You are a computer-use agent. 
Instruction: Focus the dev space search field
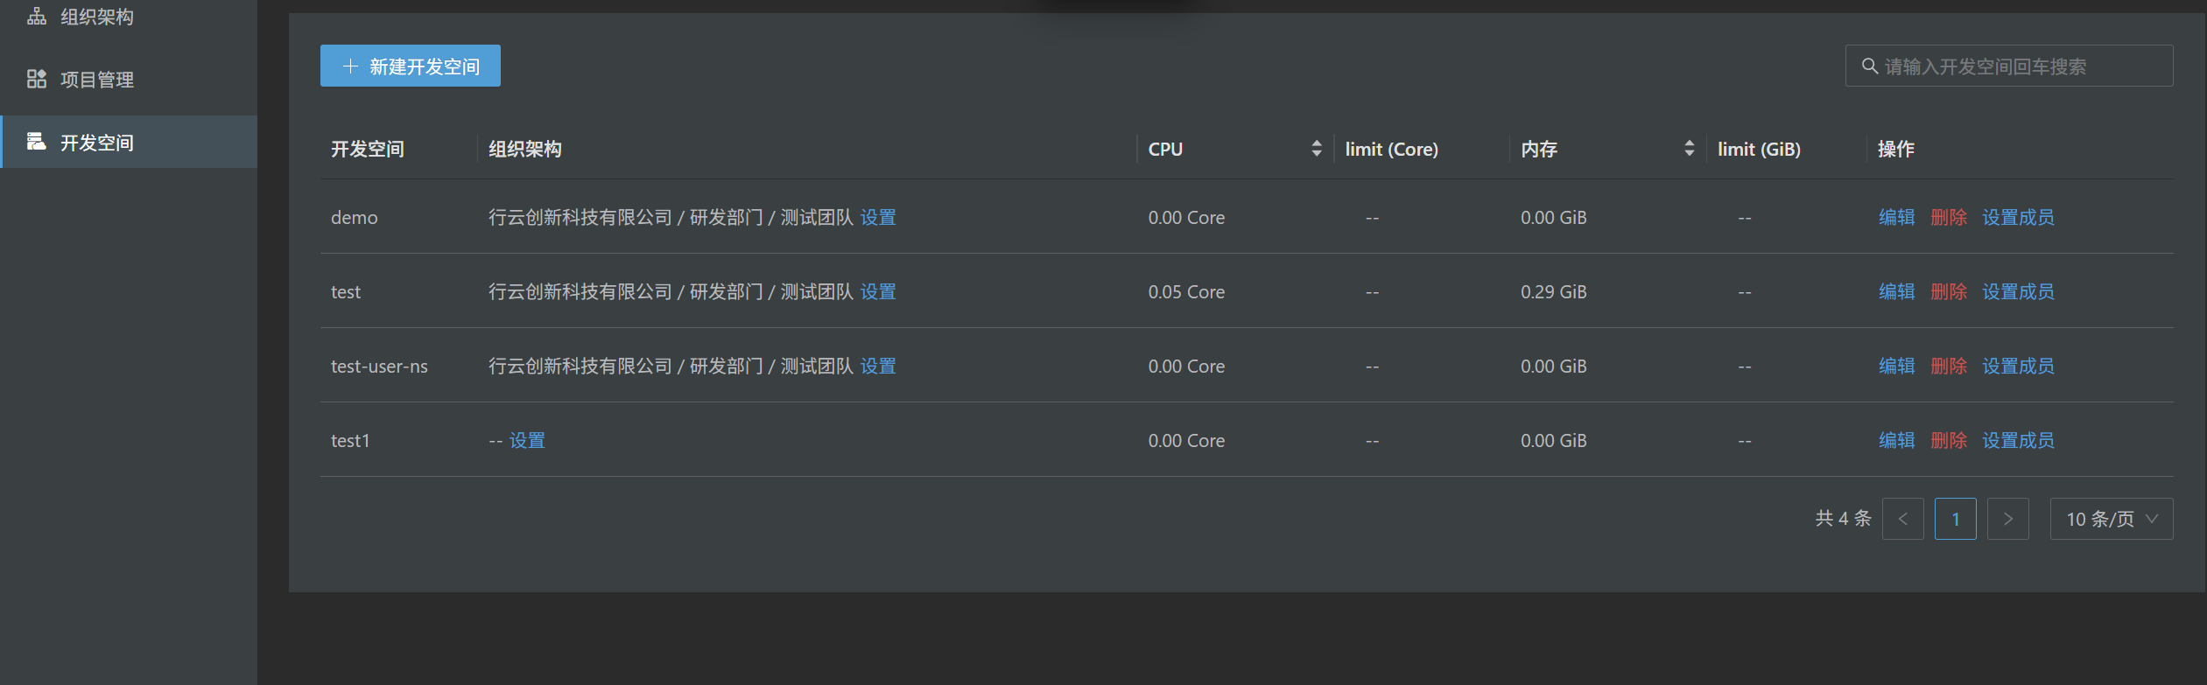pyautogui.click(x=2022, y=66)
